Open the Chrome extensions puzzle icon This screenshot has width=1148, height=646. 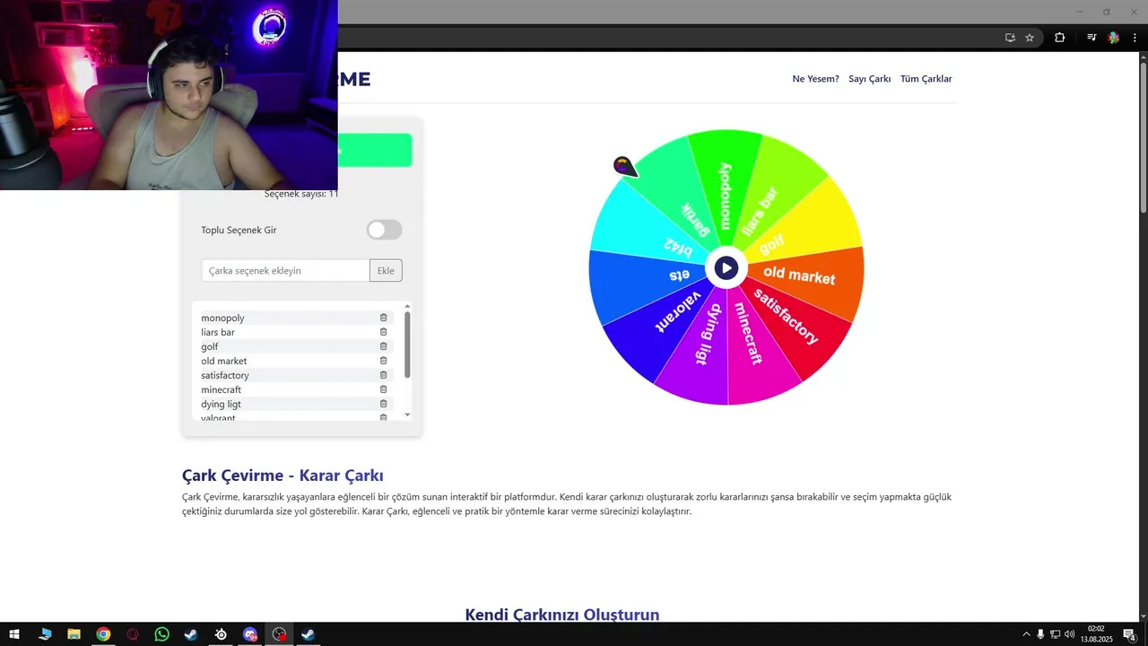(1059, 38)
